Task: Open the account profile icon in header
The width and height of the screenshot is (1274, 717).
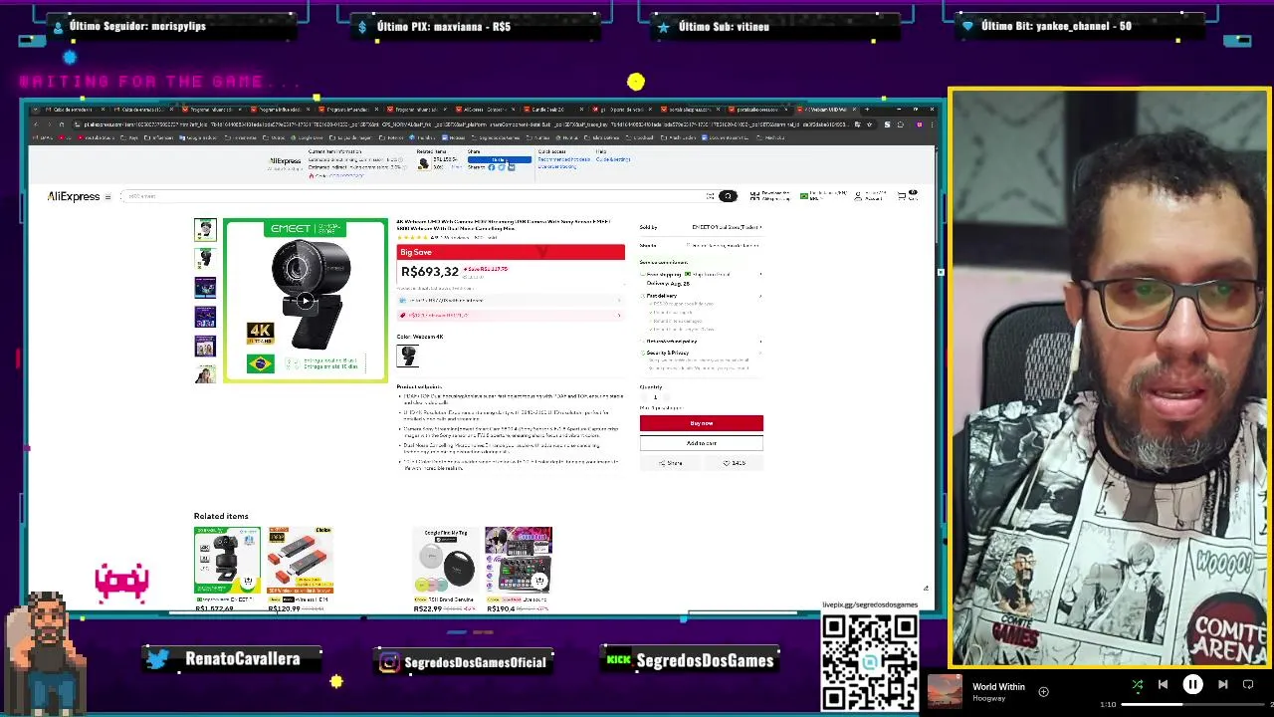Action: click(859, 196)
